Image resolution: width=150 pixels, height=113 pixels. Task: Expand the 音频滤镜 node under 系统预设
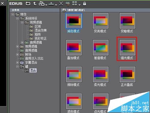(22, 42)
